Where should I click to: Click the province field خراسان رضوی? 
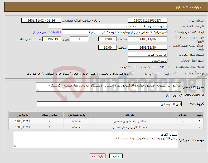pos(148,54)
